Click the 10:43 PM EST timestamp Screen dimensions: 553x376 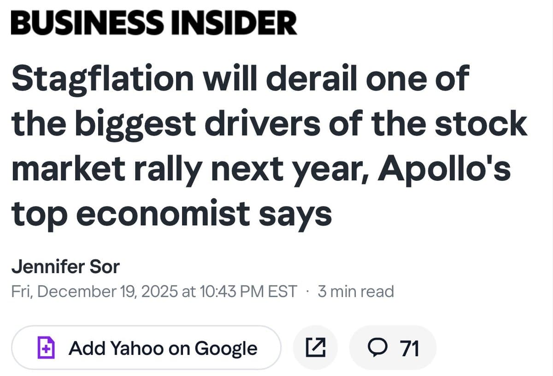pos(249,292)
